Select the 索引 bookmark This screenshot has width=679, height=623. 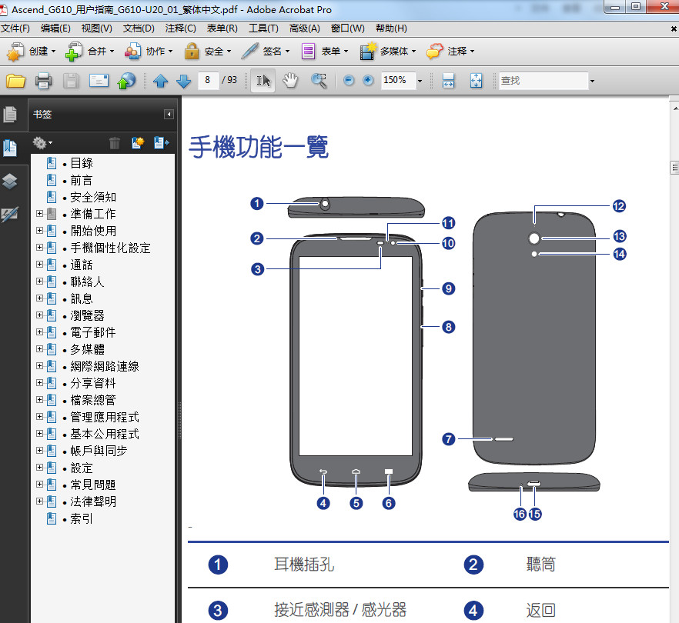coord(82,518)
